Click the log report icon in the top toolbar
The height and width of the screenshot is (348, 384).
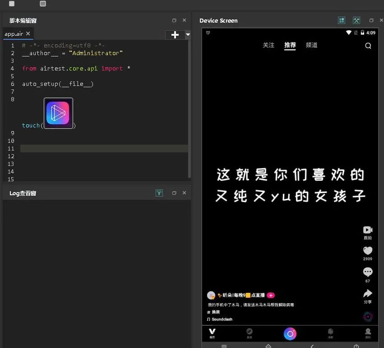[x=43, y=4]
